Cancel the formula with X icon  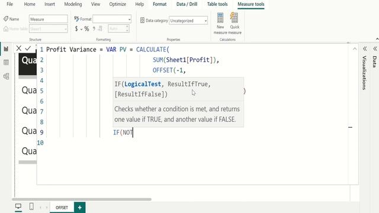click(19, 49)
